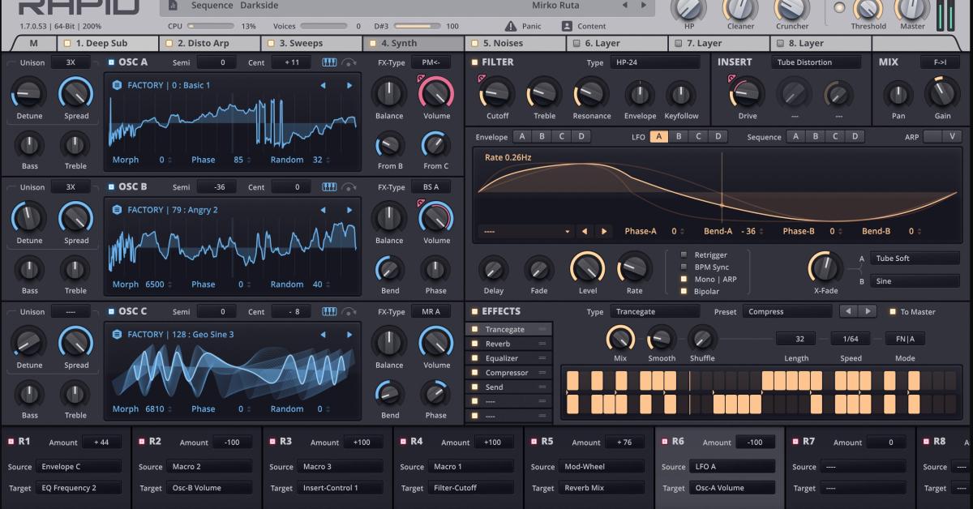This screenshot has height=509, width=973.
Task: Click the sequence document icon beside Darkside name
Action: click(171, 5)
